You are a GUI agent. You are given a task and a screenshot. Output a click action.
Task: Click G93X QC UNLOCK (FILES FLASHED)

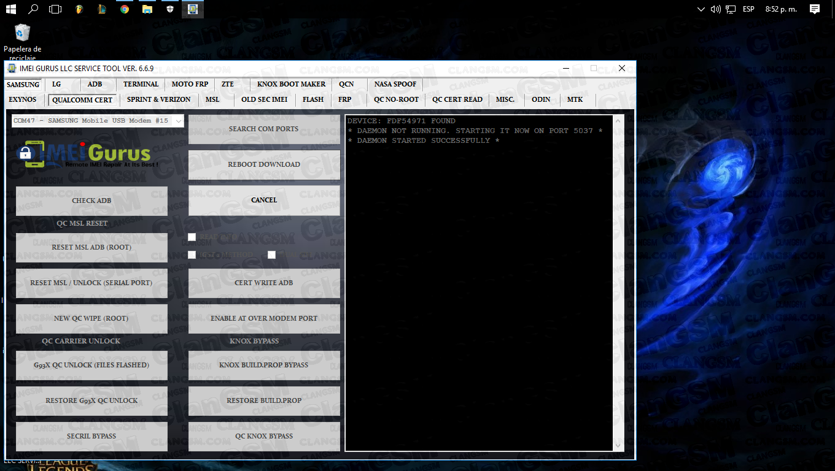click(x=91, y=366)
